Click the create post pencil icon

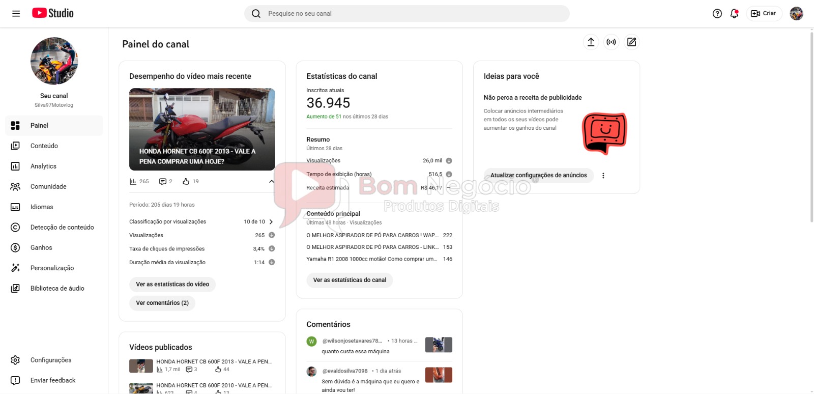pos(631,42)
